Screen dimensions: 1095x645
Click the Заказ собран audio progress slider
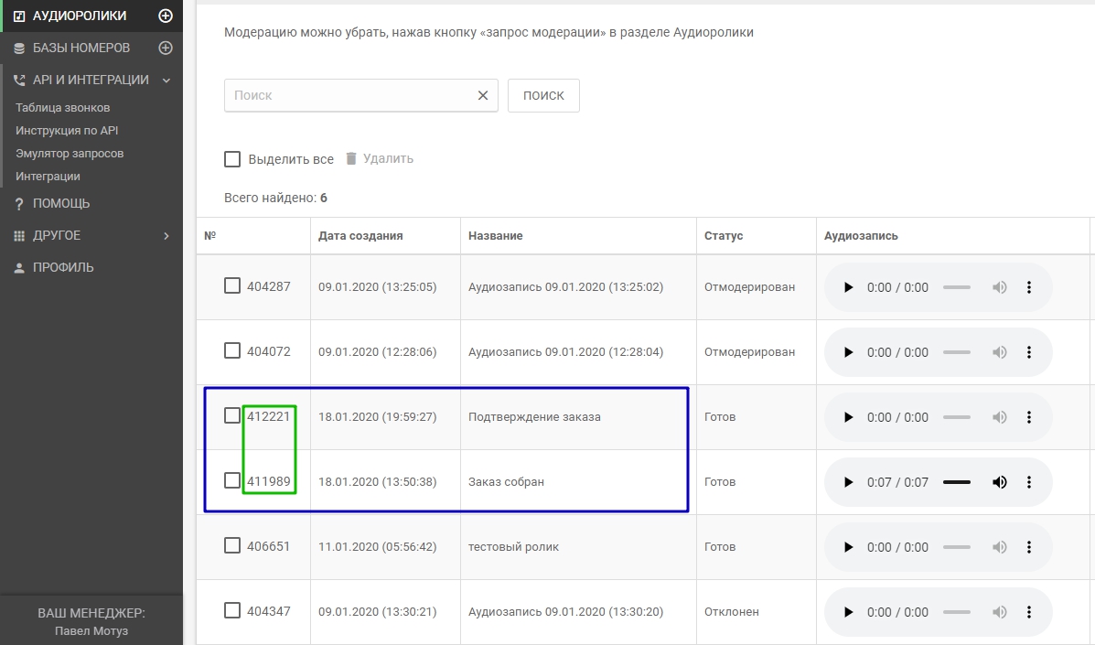(956, 482)
